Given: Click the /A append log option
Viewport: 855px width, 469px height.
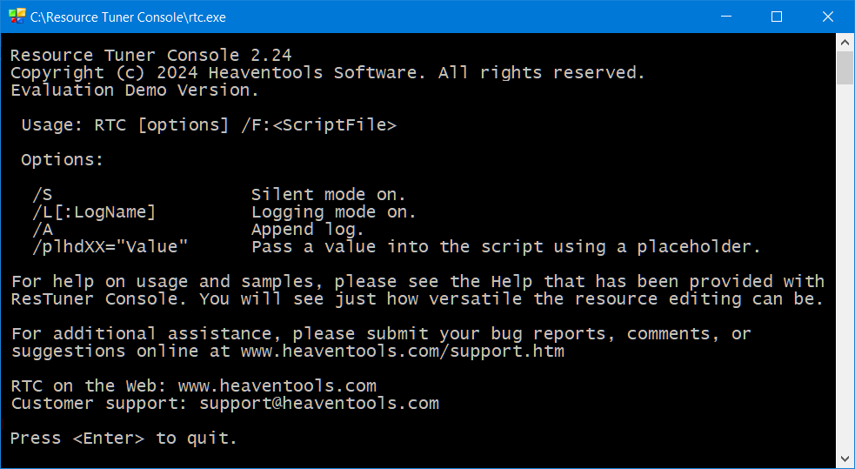Looking at the screenshot, I should pos(42,230).
